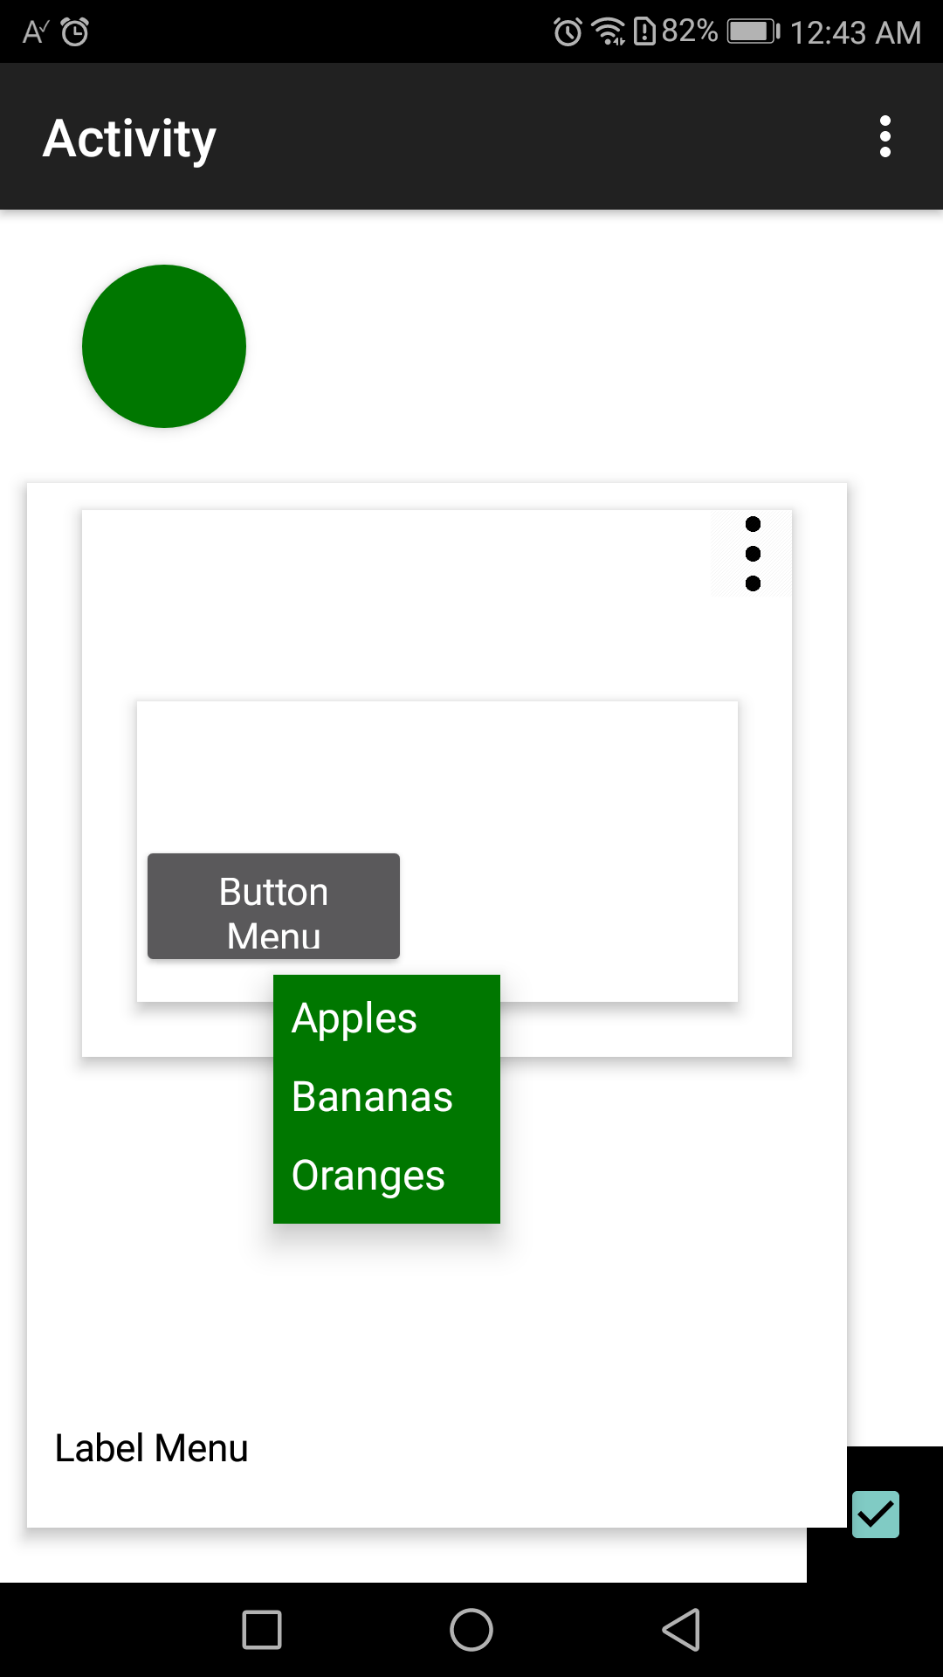Tap the A keyboard language status icon
Image resolution: width=943 pixels, height=1677 pixels.
point(35,32)
